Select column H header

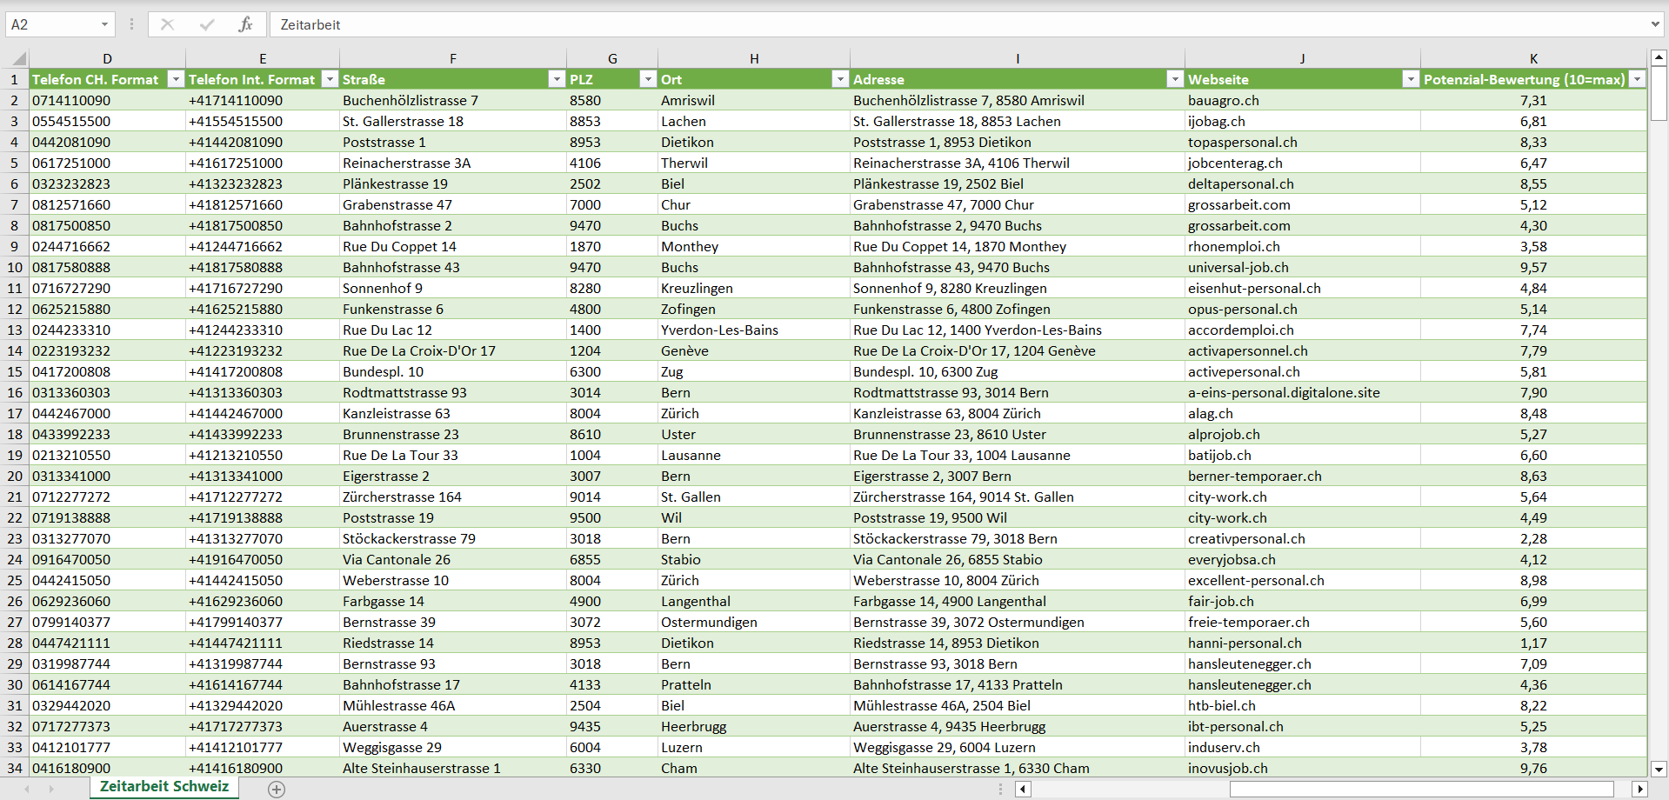754,59
